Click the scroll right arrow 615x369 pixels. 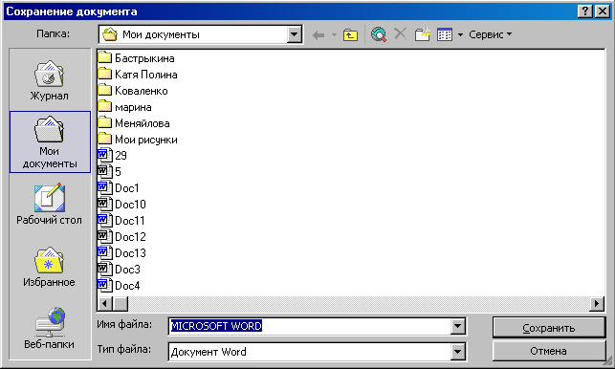pyautogui.click(x=597, y=303)
